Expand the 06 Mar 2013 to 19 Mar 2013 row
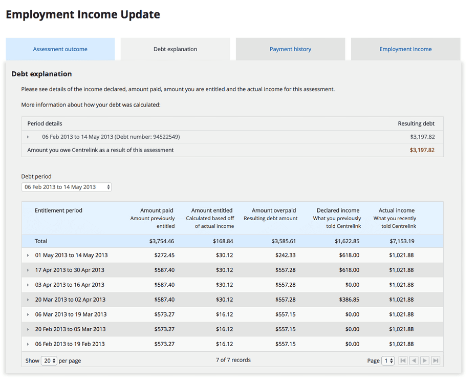The width and height of the screenshot is (476, 381). pyautogui.click(x=28, y=314)
